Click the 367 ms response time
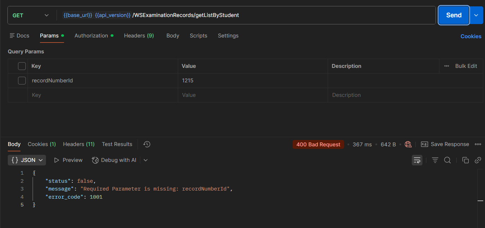The width and height of the screenshot is (485, 228). point(362,144)
